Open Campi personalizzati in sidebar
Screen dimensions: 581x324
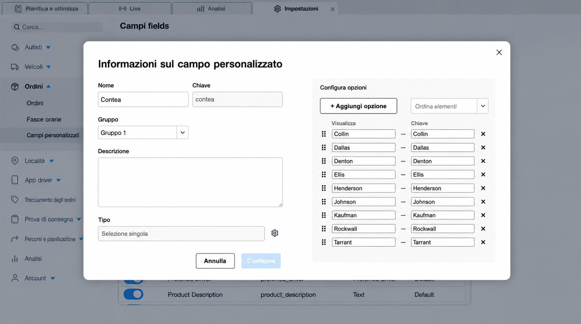pos(53,135)
